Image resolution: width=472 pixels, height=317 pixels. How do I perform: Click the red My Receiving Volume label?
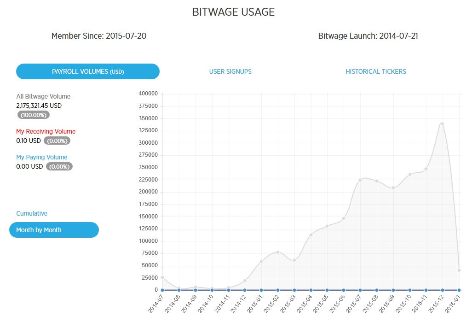pos(46,131)
